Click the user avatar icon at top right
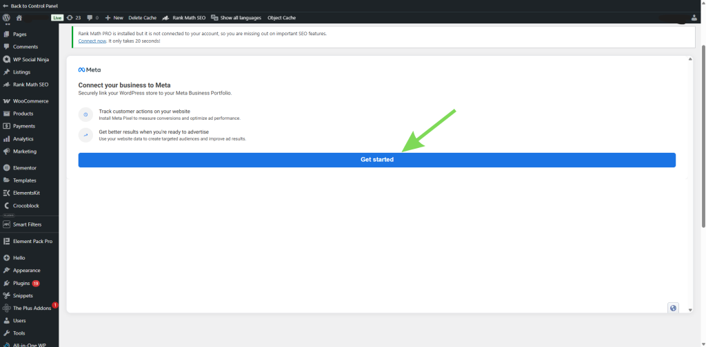The height and width of the screenshot is (347, 706). pos(694,18)
